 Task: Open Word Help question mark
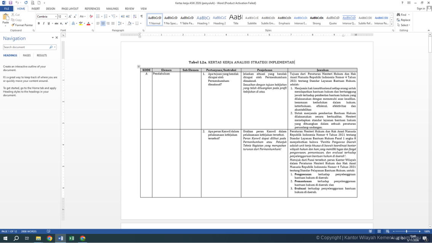[x=402, y=3]
